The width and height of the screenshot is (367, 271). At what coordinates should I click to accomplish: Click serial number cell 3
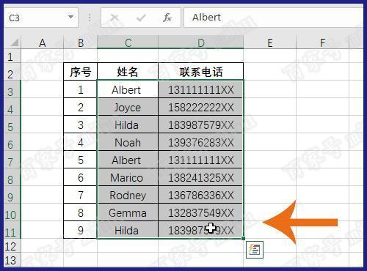click(x=81, y=125)
